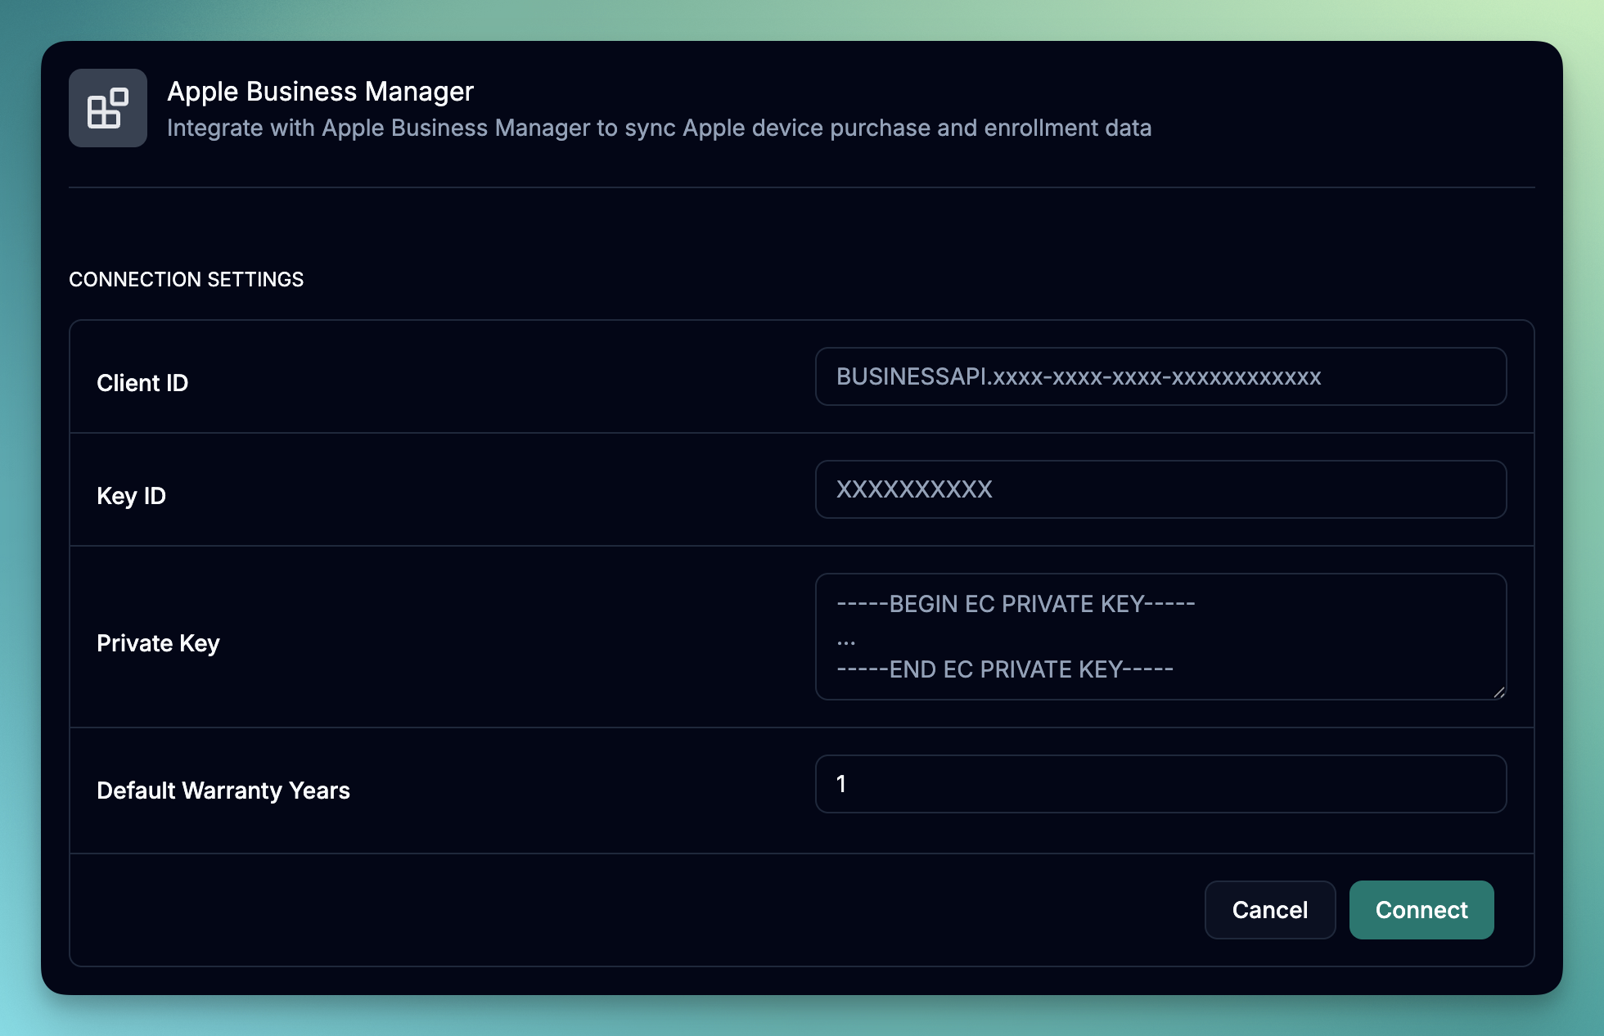Focus the Private Key text area
1604x1036 pixels.
pyautogui.click(x=1342, y=637)
